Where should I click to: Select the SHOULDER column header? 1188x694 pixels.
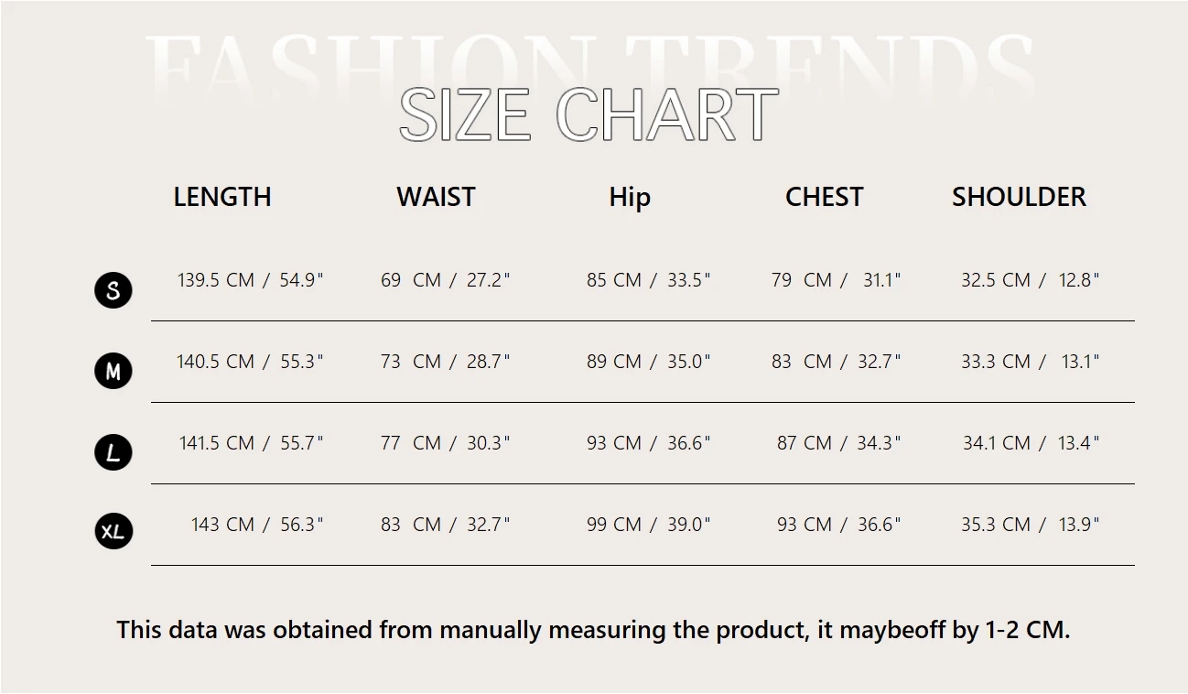pyautogui.click(x=1019, y=197)
